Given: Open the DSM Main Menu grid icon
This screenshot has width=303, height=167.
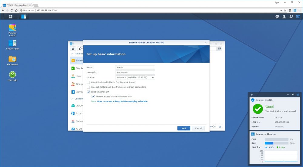Looking at the screenshot, I should pyautogui.click(x=11, y=17).
